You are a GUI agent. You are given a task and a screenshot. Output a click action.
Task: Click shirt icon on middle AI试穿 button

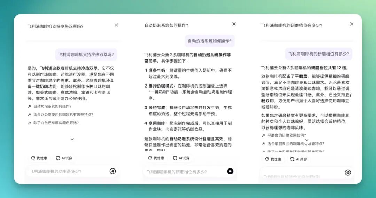point(175,158)
